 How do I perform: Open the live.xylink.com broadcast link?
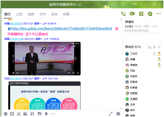tap(62, 29)
